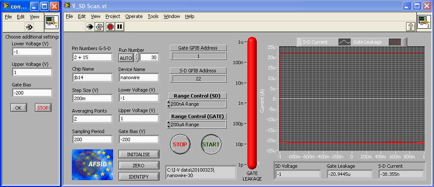The width and height of the screenshot is (434, 187).
Task: Click the Step Size (V) field
Action: click(92, 98)
